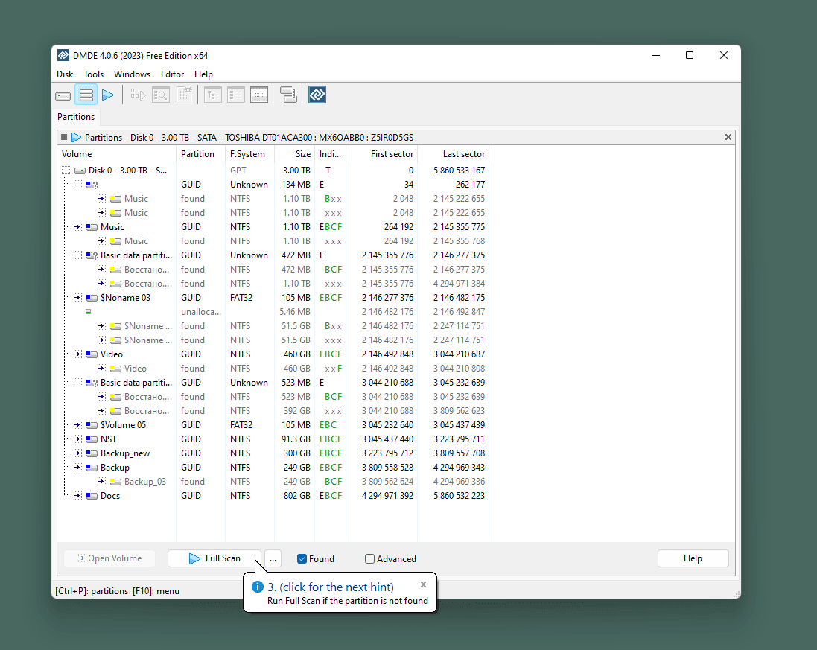The width and height of the screenshot is (817, 650).
Task: Open the Windows menu
Action: click(132, 74)
